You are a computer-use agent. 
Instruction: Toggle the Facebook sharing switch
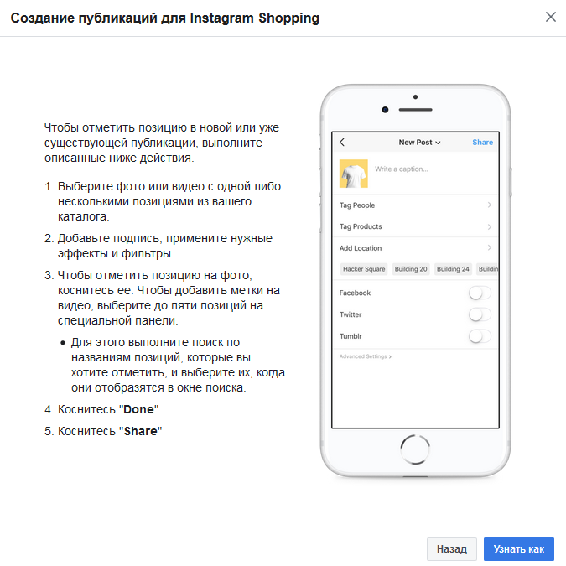point(480,293)
